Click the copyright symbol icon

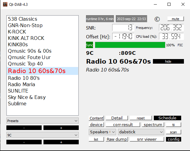157,19
